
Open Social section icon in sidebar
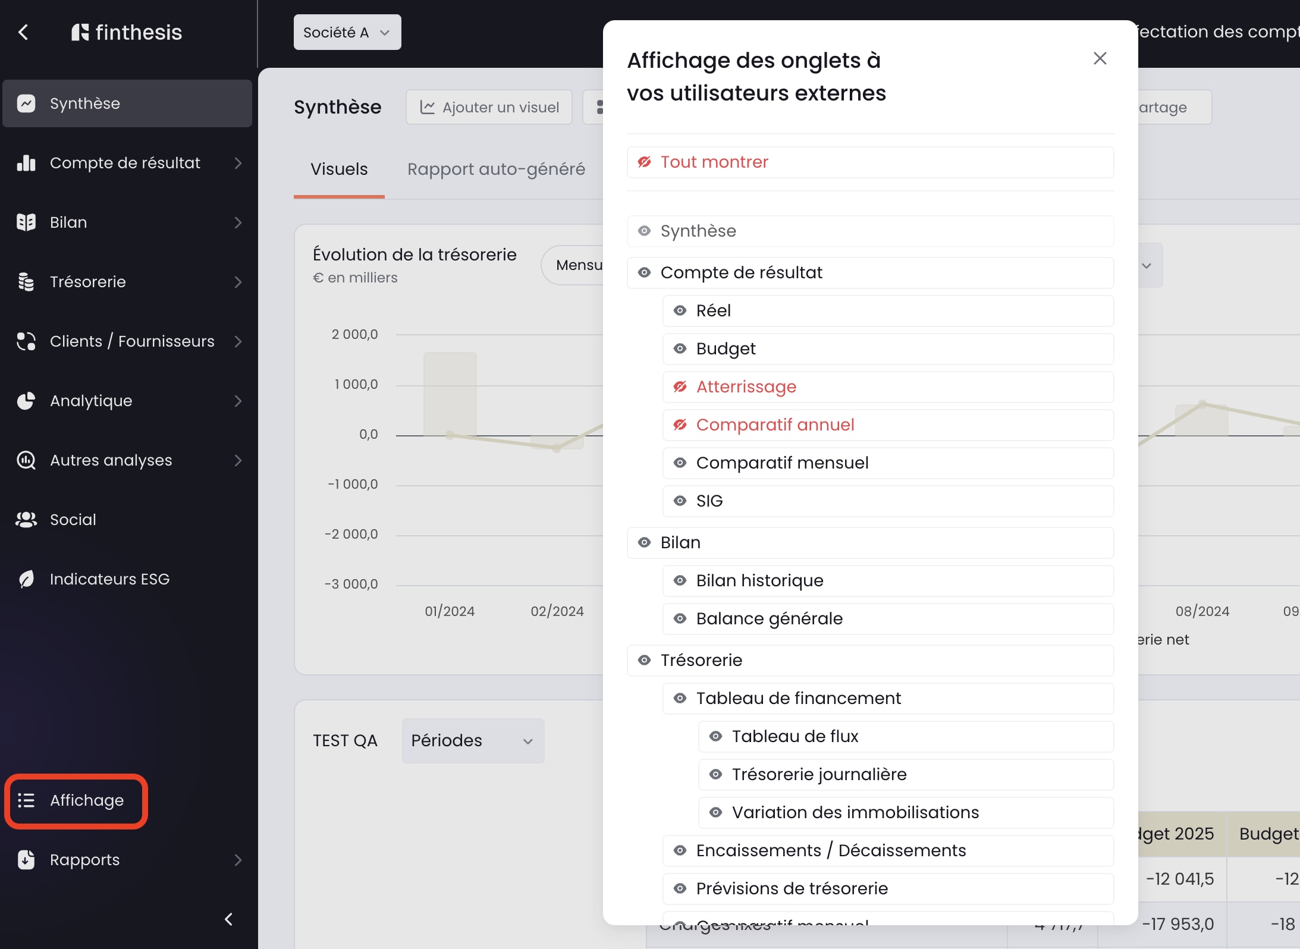26,520
